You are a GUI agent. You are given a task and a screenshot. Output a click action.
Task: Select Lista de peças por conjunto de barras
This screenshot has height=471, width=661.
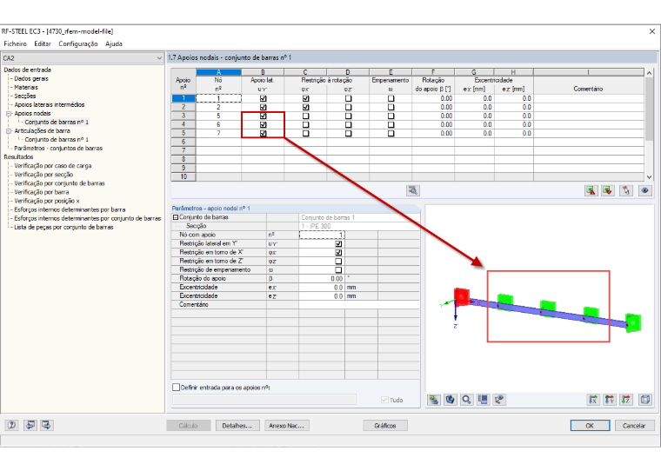pos(63,227)
